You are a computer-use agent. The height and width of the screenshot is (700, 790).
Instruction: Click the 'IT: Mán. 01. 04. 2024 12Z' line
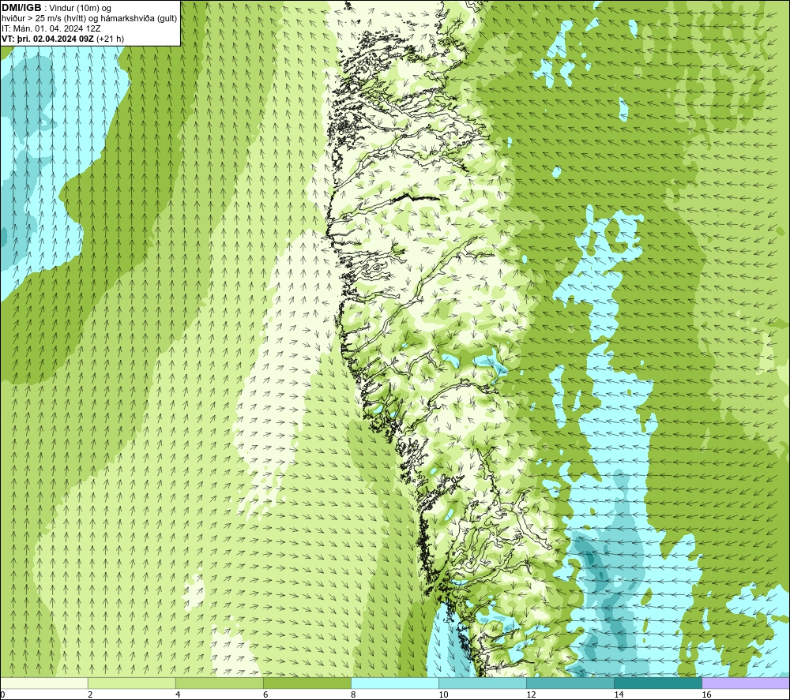pos(51,28)
